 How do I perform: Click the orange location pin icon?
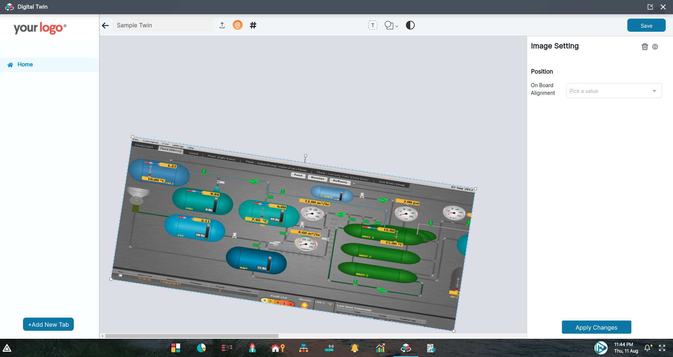pos(237,25)
